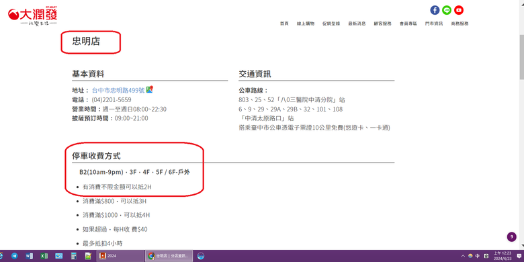
Task: Open 商務服務 menu item
Action: pos(460,24)
